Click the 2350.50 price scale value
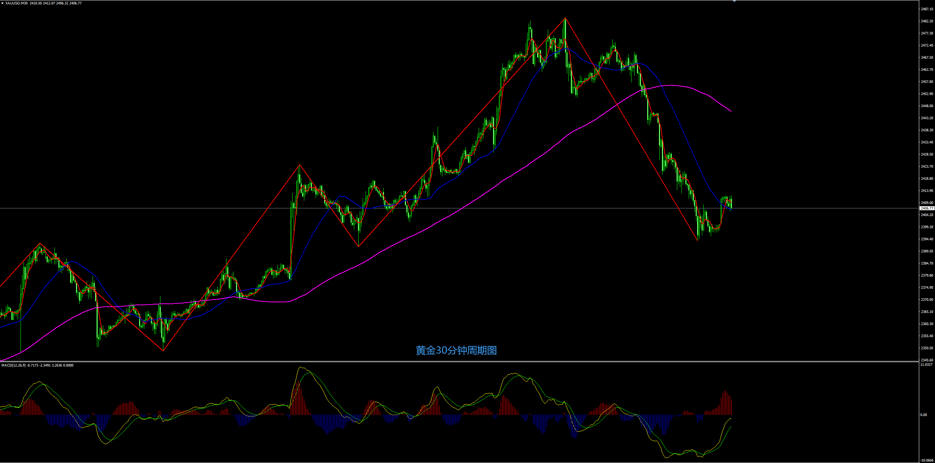The height and width of the screenshot is (463, 935). click(927, 348)
